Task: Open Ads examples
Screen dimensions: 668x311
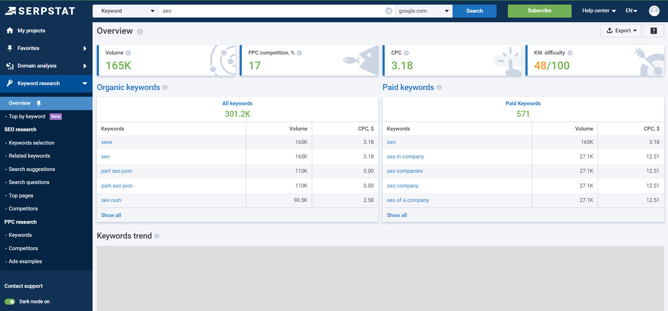Action: (25, 261)
